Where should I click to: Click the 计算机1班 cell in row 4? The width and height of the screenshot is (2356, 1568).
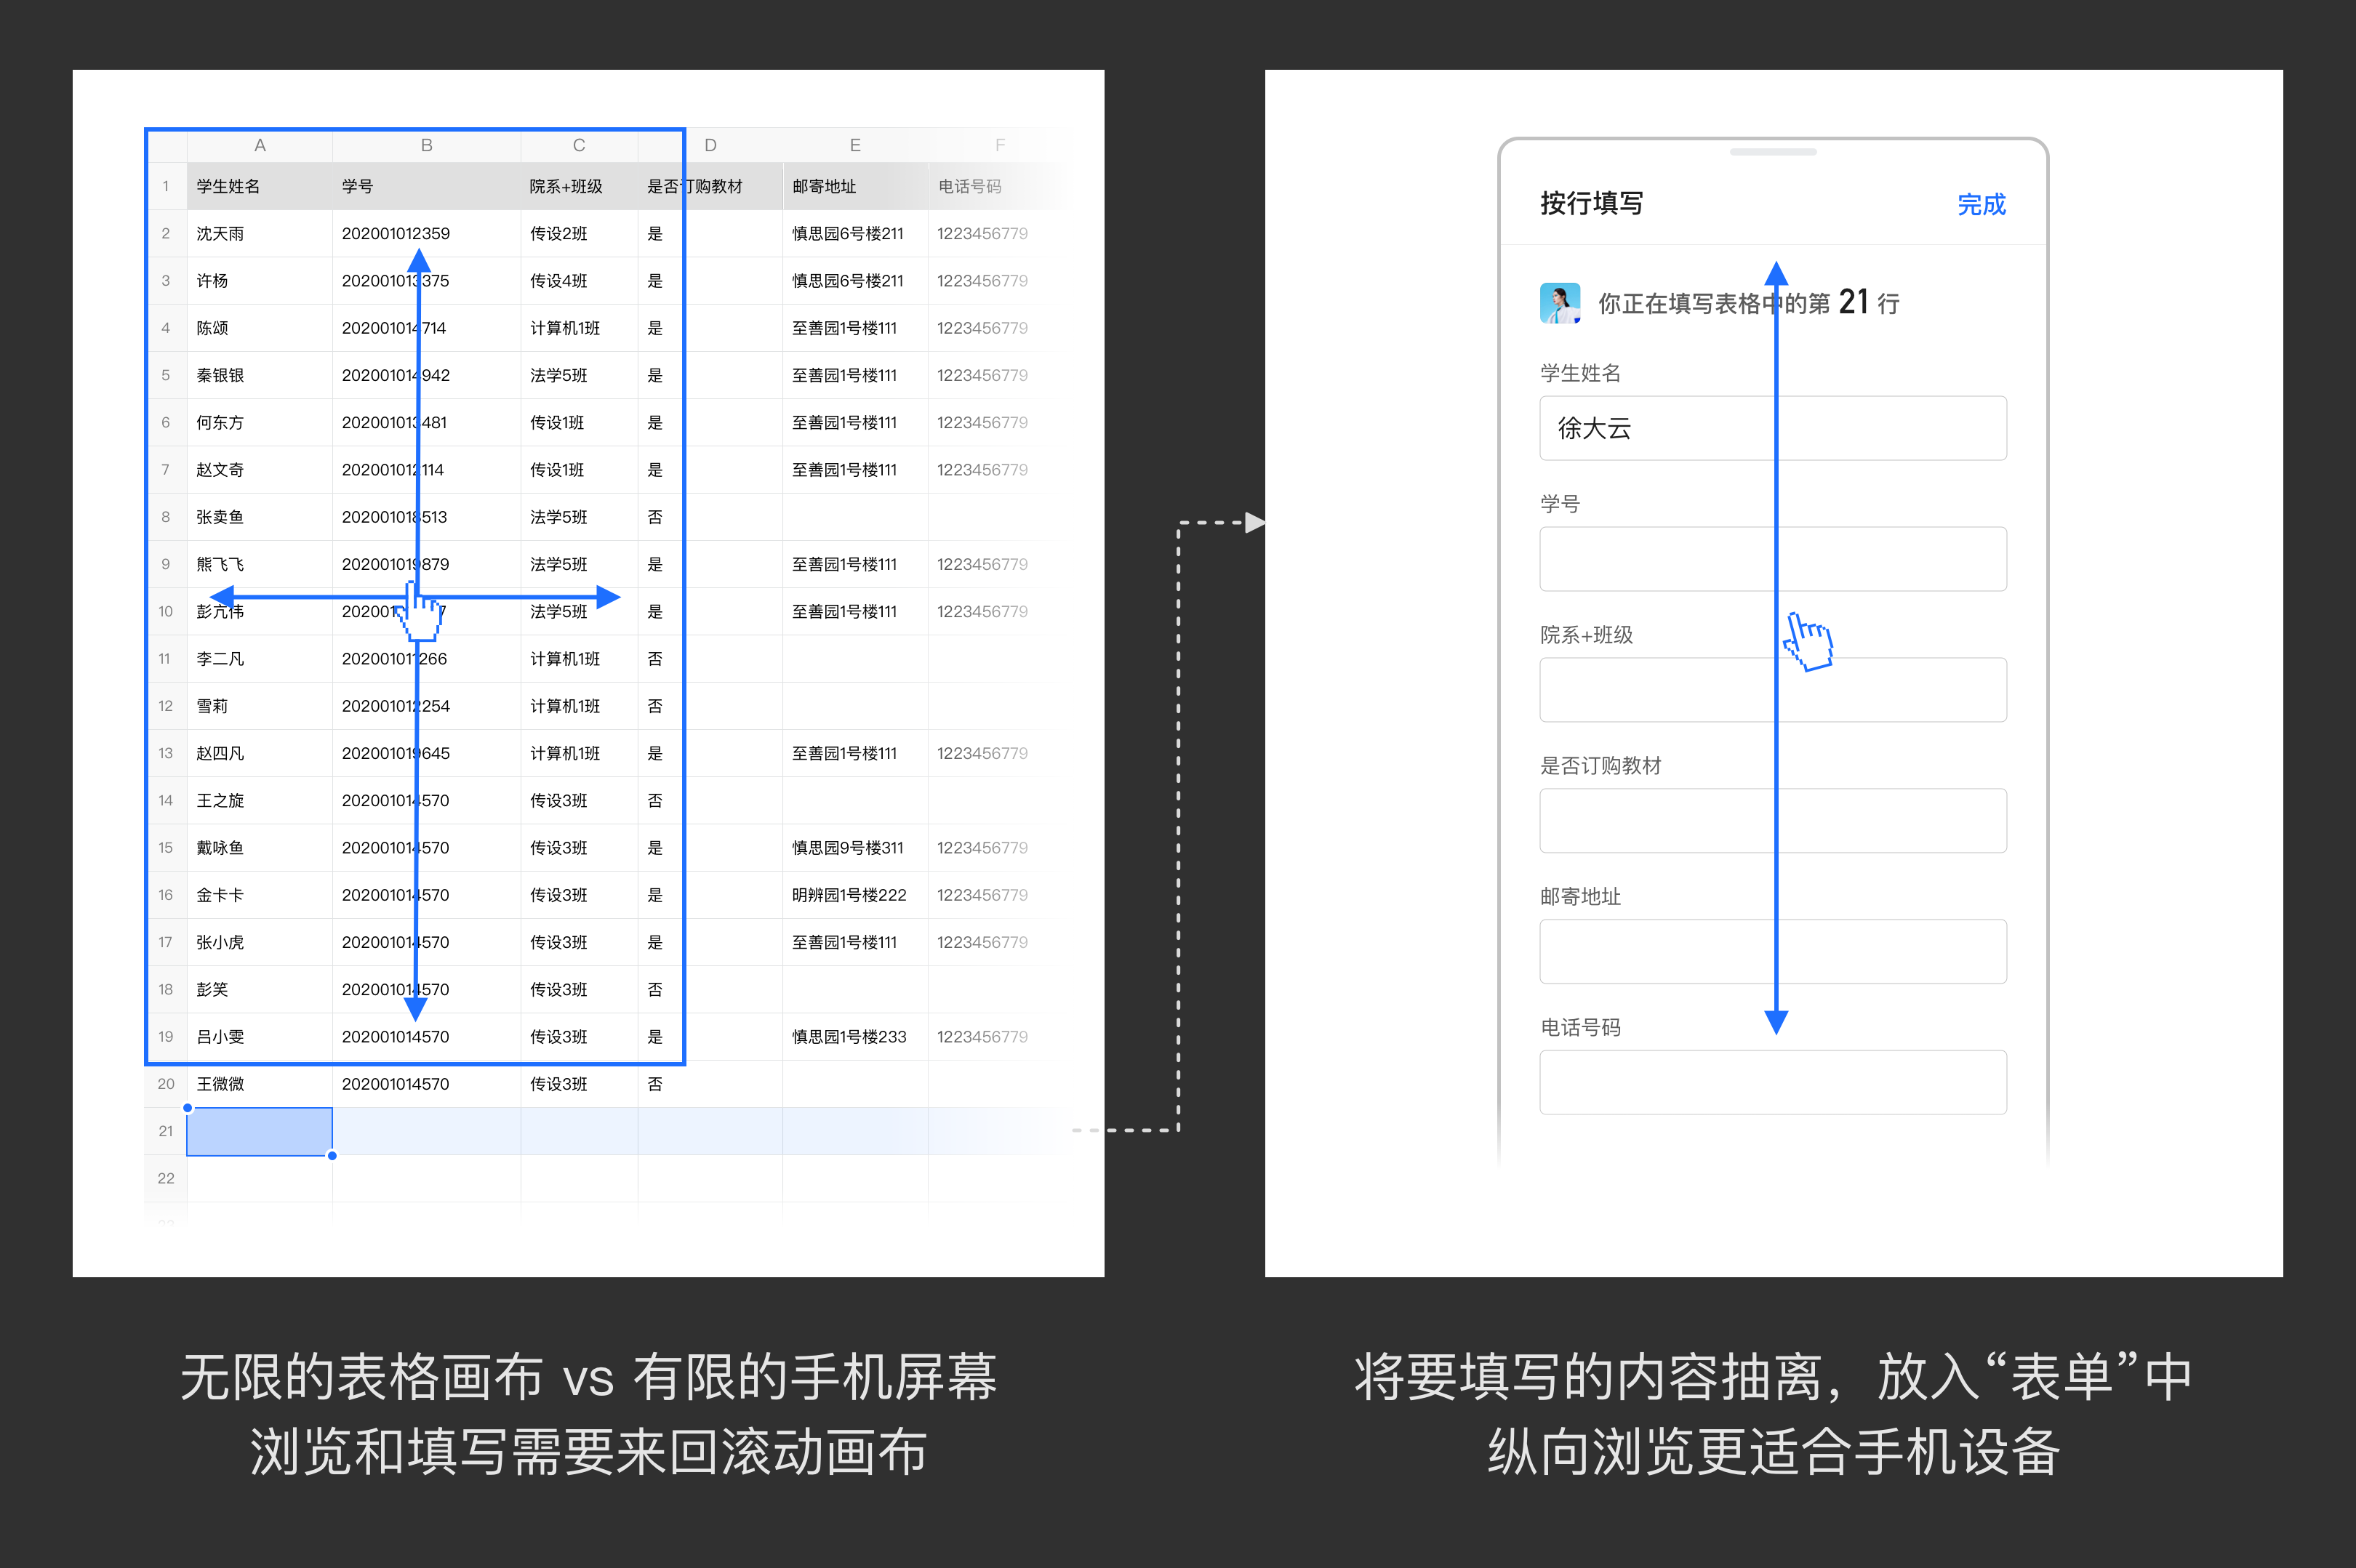click(579, 328)
